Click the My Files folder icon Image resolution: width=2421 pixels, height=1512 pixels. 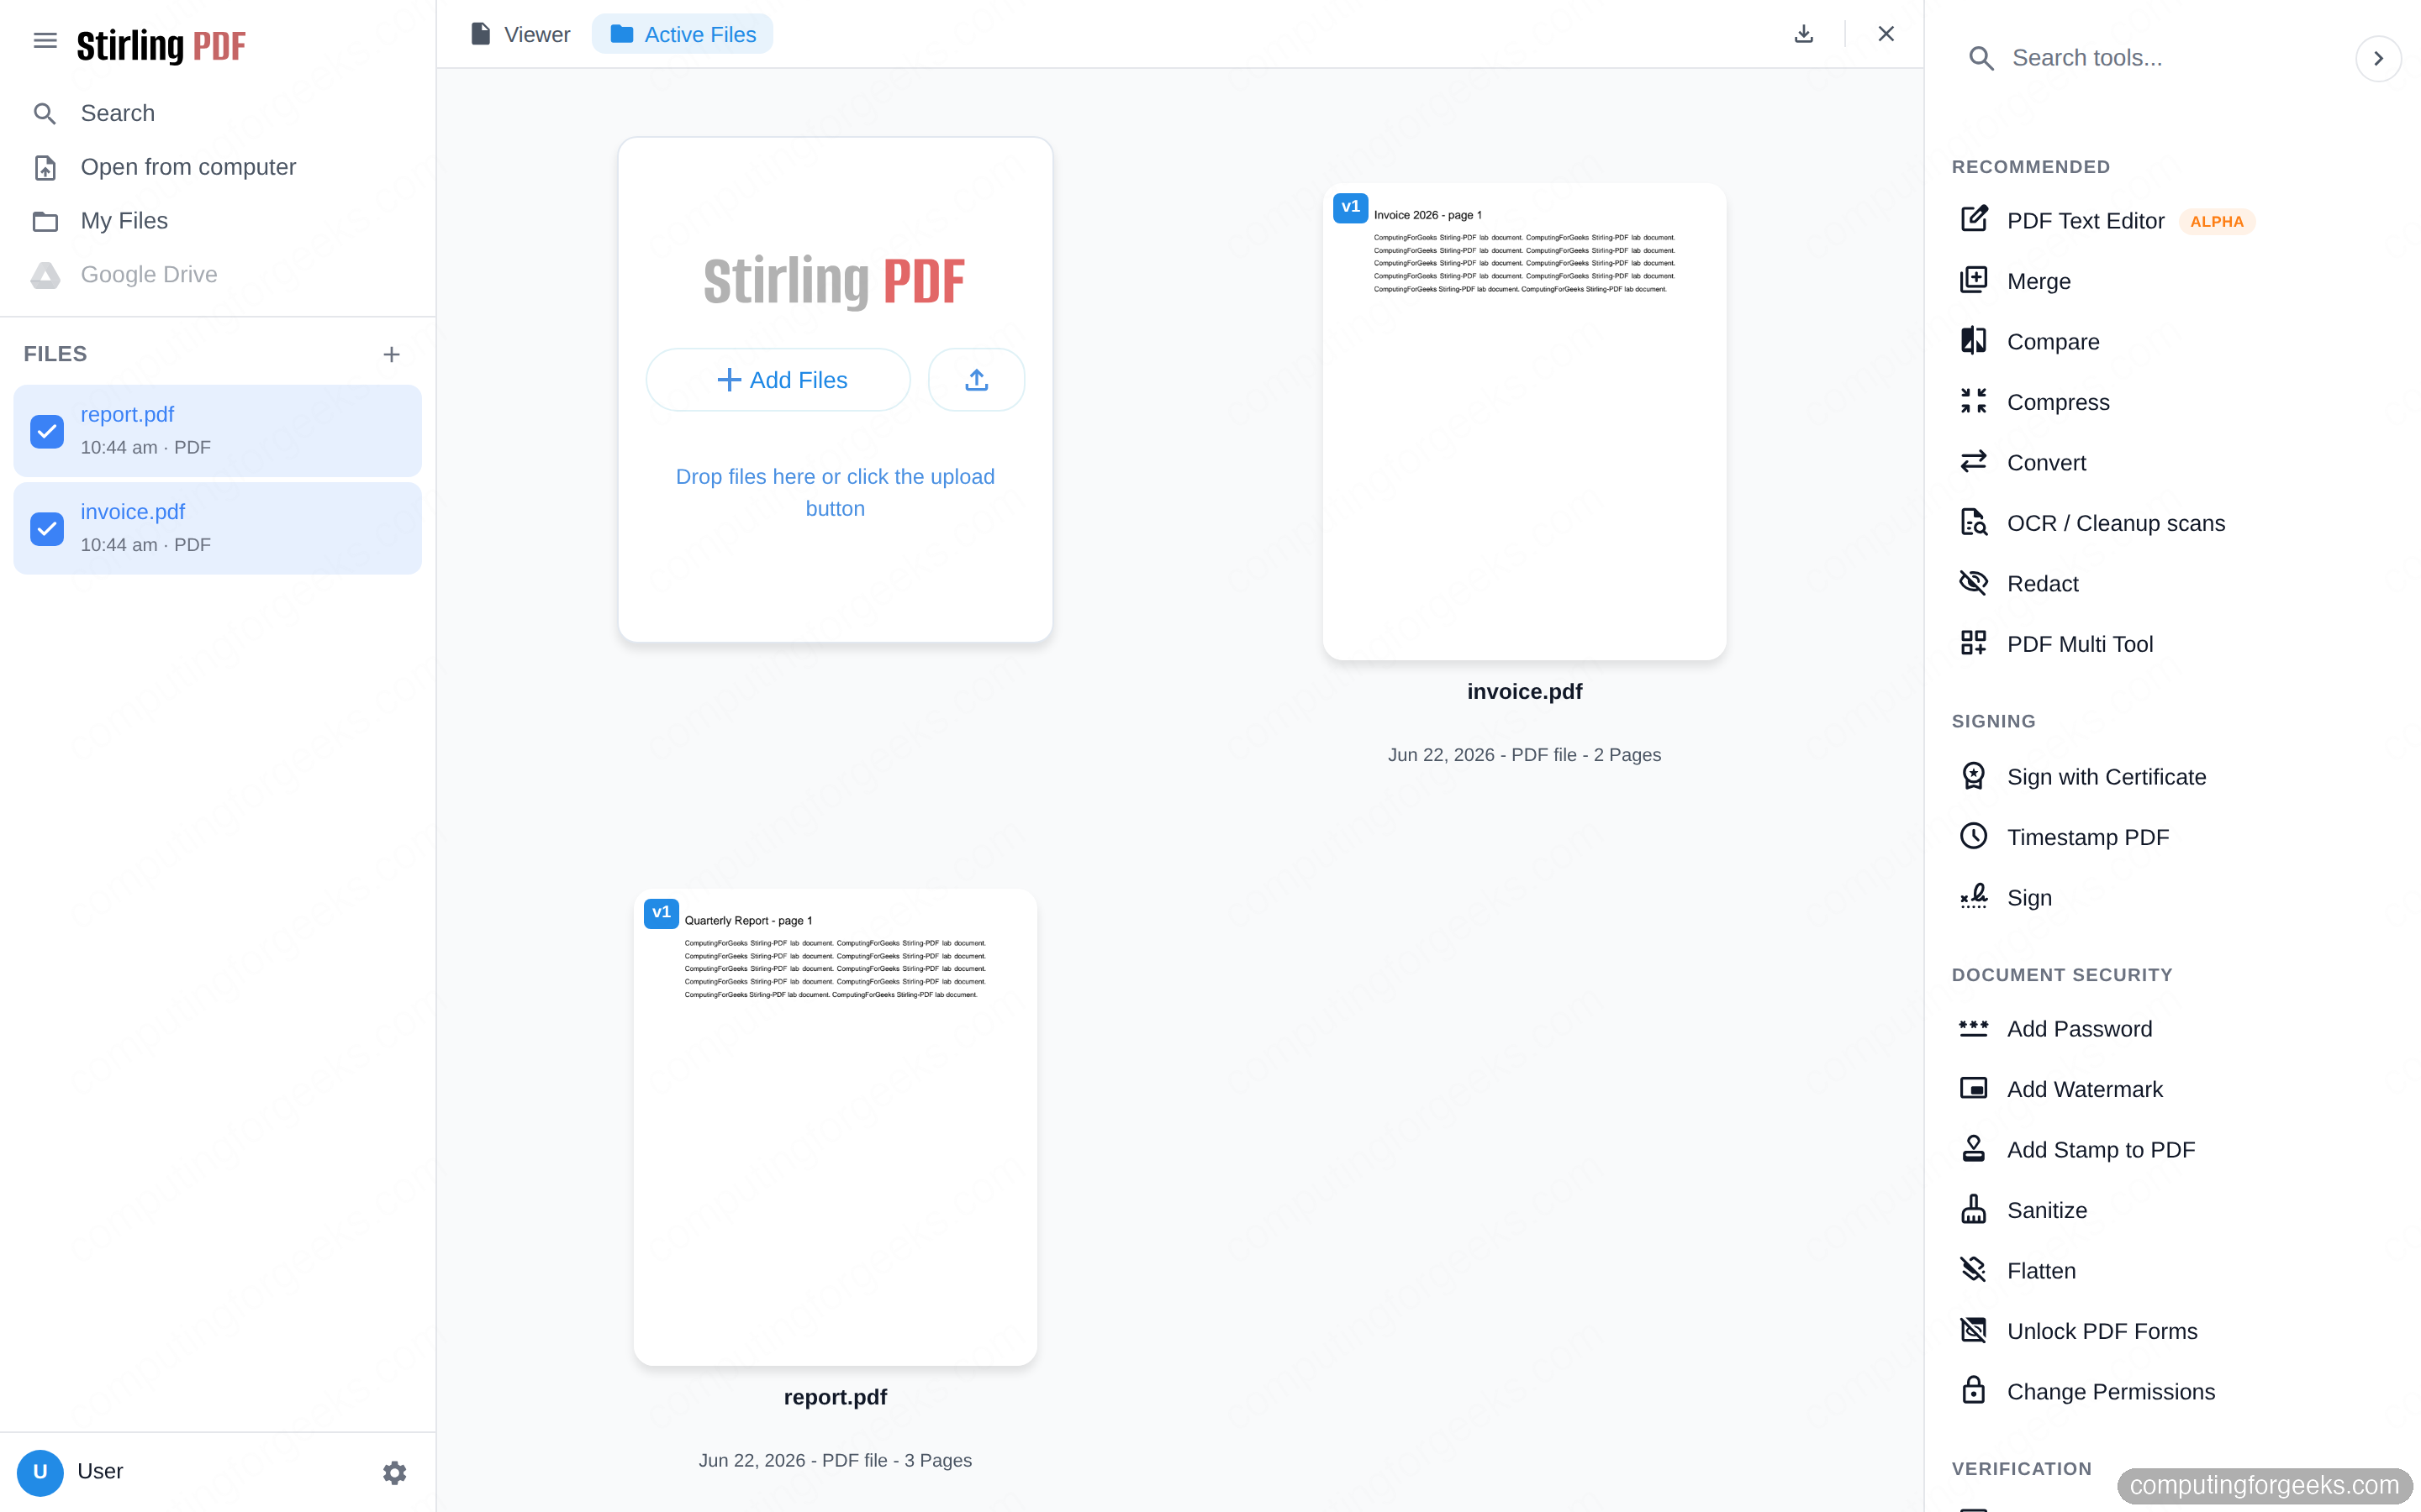point(45,221)
